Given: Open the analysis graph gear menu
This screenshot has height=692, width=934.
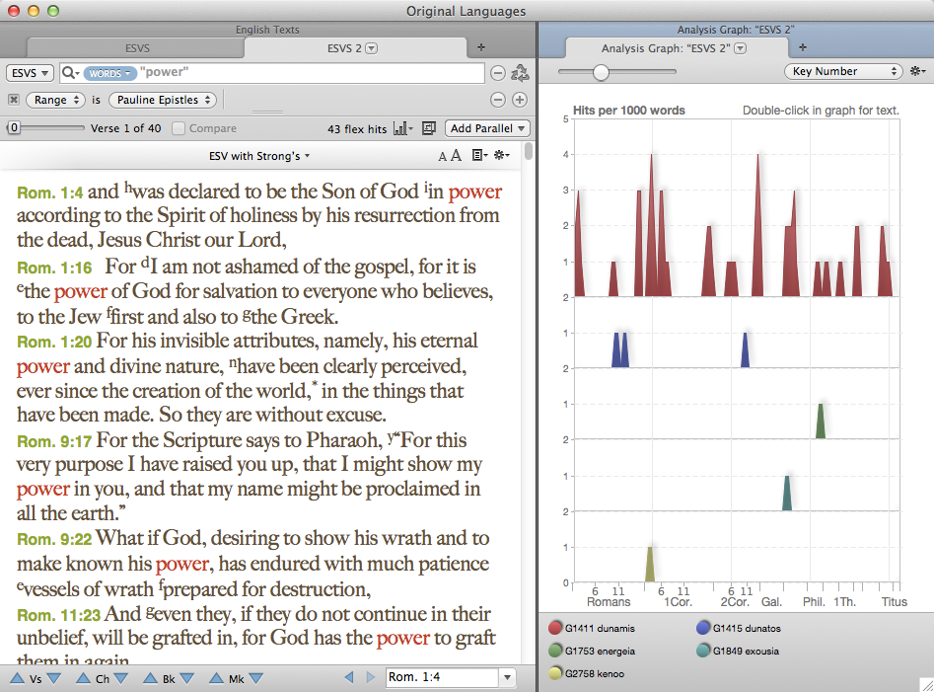Looking at the screenshot, I should [917, 71].
